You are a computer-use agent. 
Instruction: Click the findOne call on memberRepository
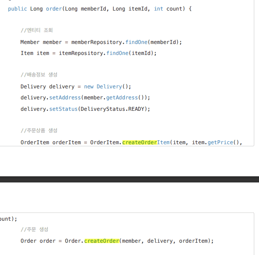pos(136,42)
